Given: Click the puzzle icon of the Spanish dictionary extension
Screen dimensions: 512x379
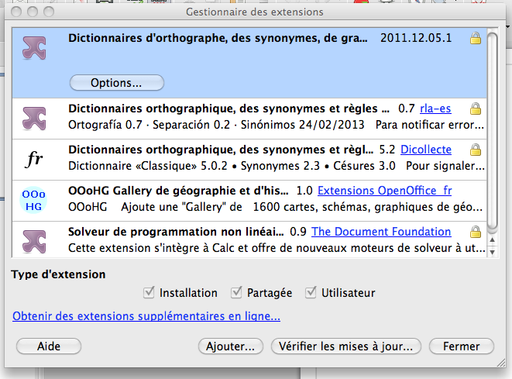Looking at the screenshot, I should pyautogui.click(x=34, y=119).
